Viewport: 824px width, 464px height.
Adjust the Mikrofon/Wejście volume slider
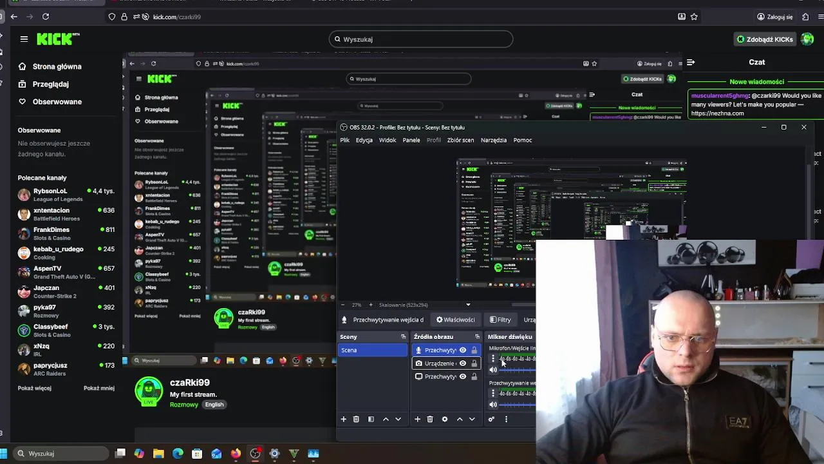[518, 370]
